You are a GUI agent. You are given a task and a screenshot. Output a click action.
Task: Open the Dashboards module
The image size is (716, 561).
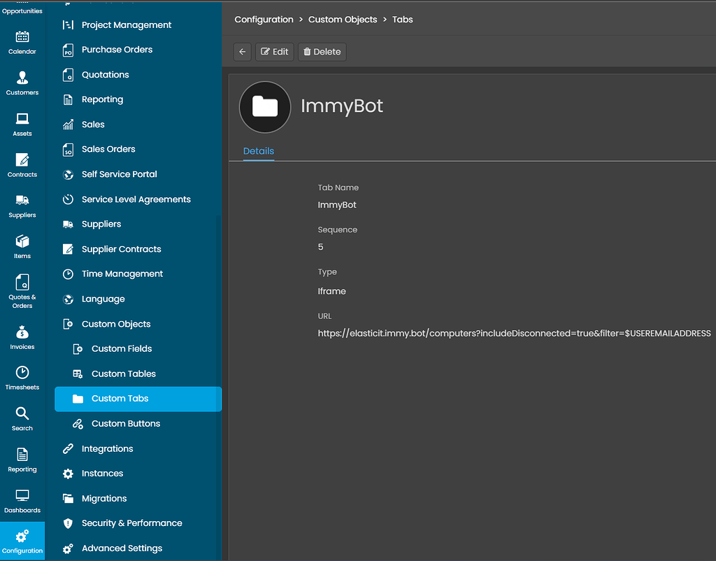click(22, 499)
